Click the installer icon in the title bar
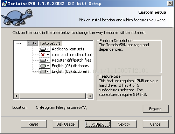Image resolution: width=175 pixels, height=134 pixels. [4, 3]
